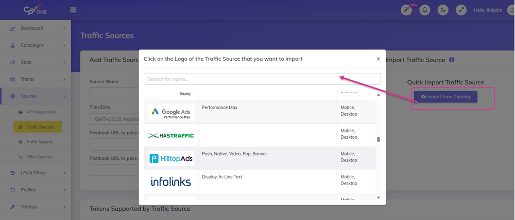The width and height of the screenshot is (515, 220).
Task: Expand the LPs & Offers chevron
Action: click(x=64, y=173)
